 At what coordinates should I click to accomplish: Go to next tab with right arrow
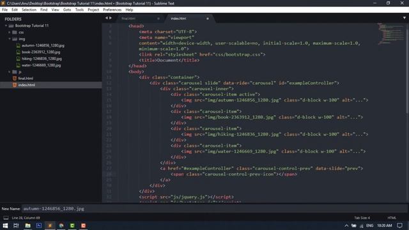tap(111, 18)
